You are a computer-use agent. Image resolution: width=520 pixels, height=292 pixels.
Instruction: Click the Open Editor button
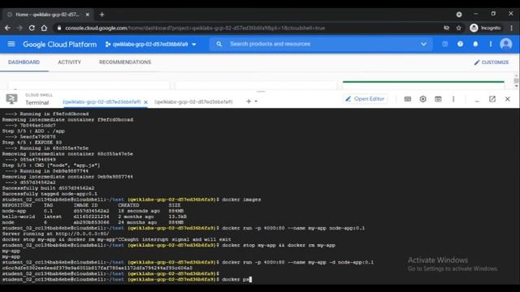tap(365, 99)
